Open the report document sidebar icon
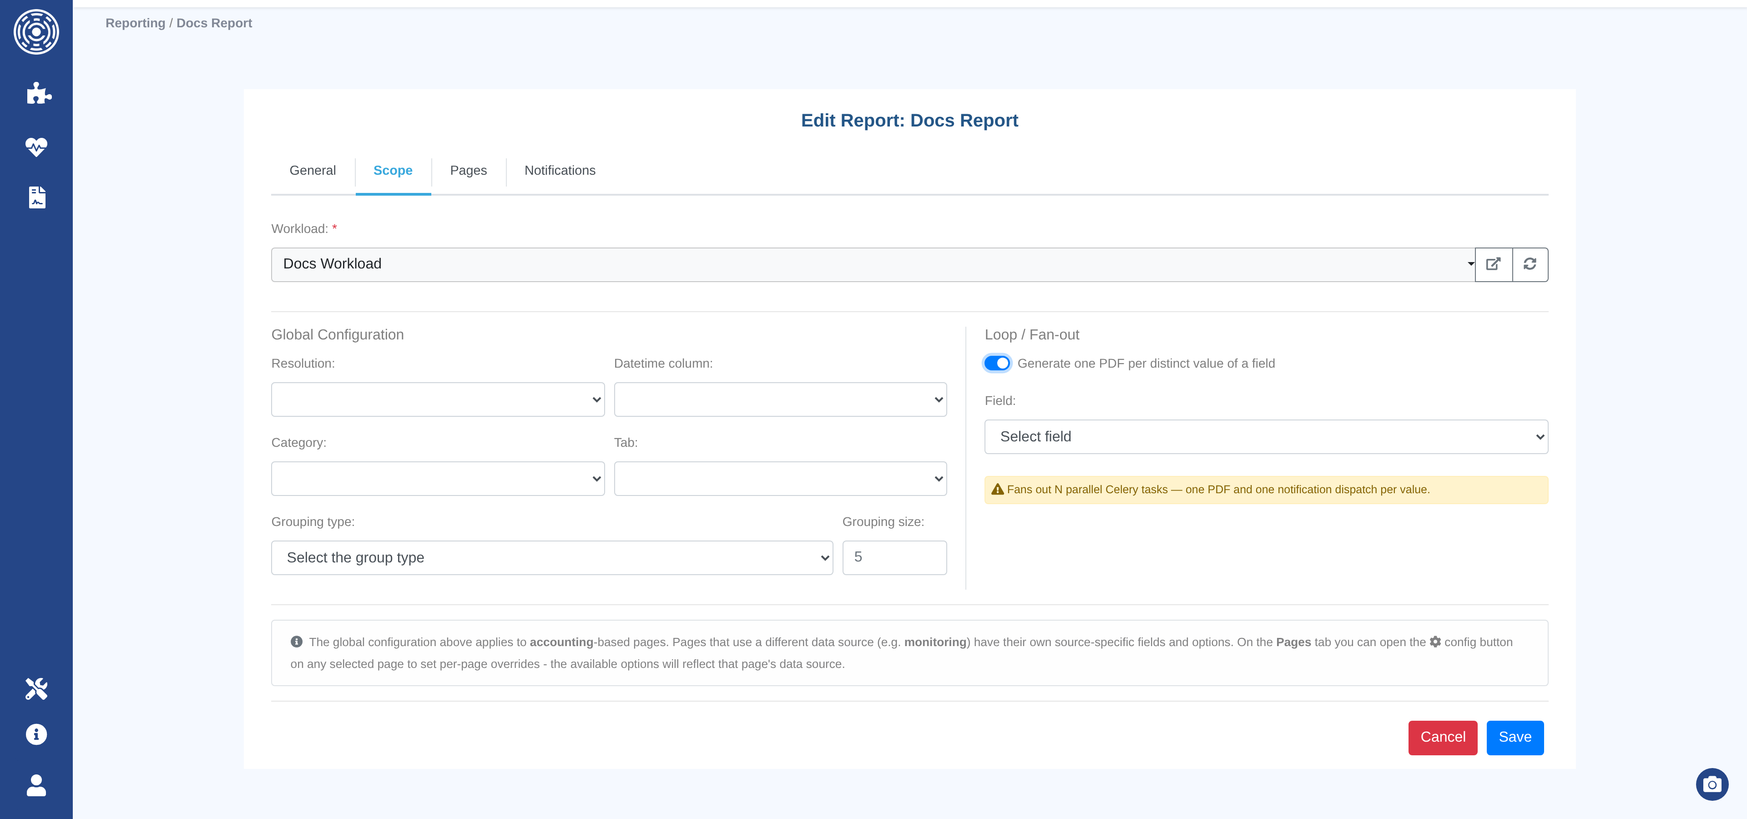Screen dimensions: 1747x819 37,197
